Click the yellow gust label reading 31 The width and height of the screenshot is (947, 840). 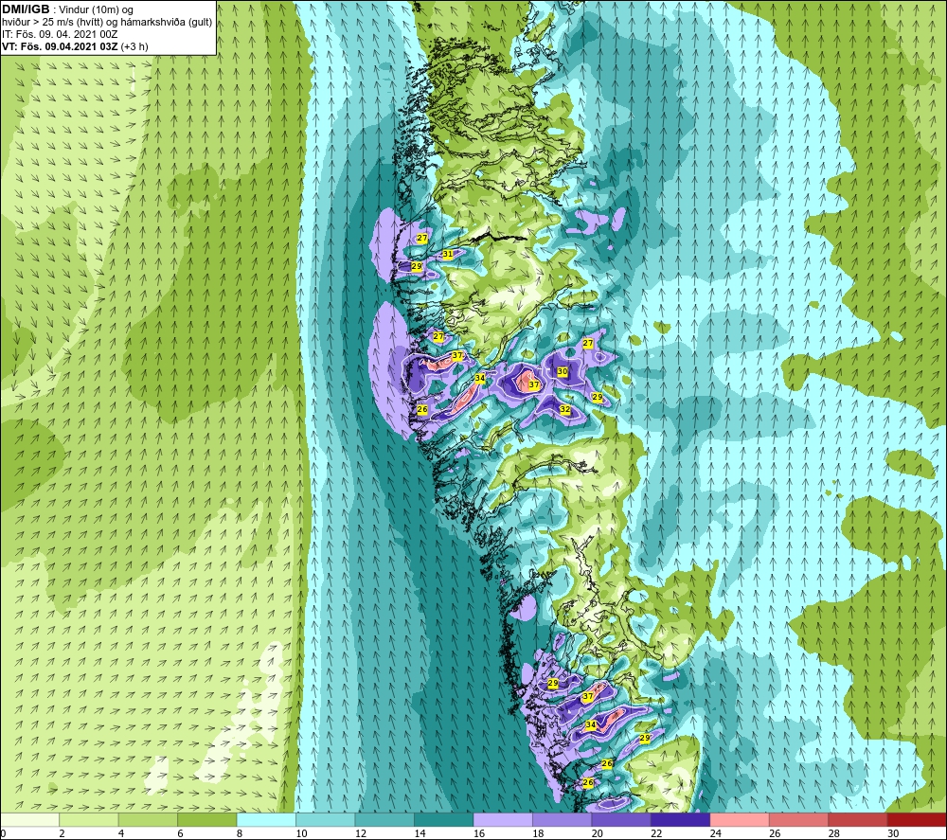(448, 254)
